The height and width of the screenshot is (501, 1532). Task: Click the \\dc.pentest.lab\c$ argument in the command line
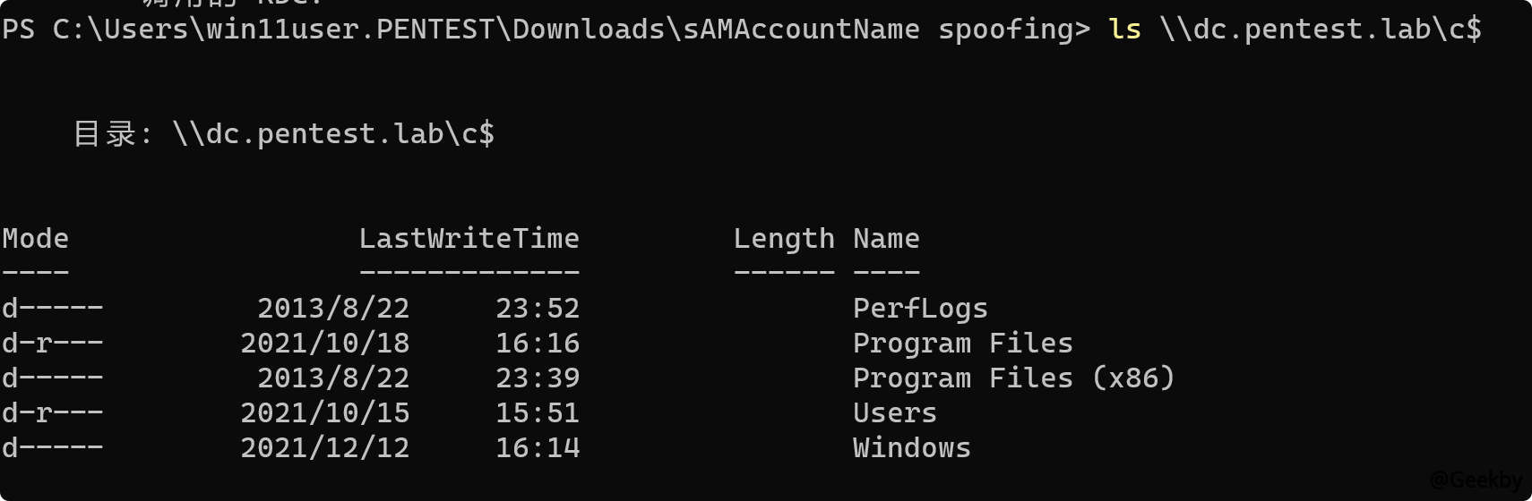point(1321,30)
